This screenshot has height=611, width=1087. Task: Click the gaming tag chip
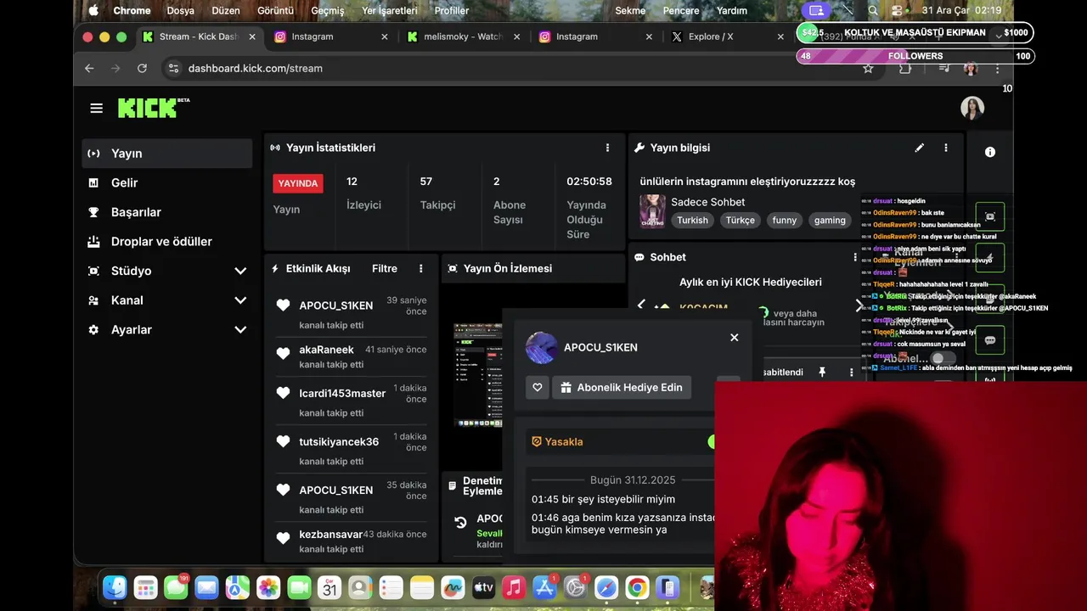pyautogui.click(x=830, y=220)
